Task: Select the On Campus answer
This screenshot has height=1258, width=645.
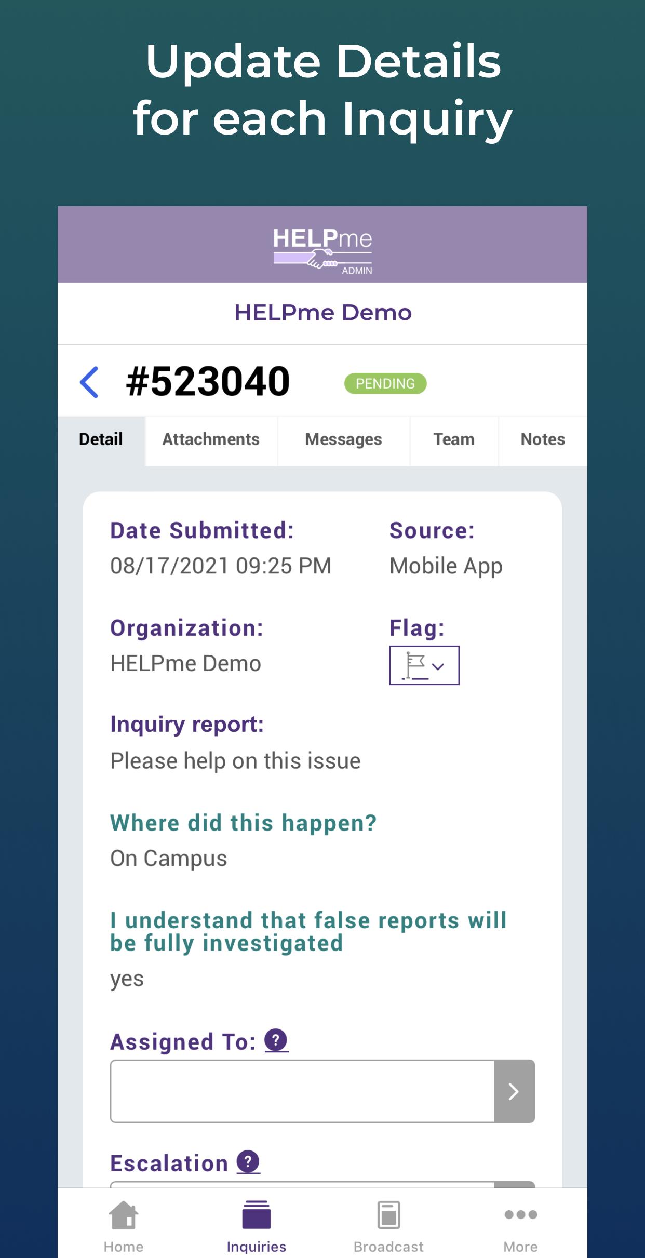Action: click(x=169, y=859)
